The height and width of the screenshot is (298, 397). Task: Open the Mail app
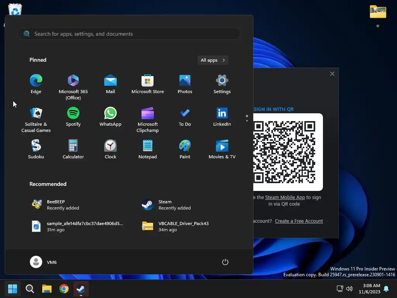pyautogui.click(x=110, y=84)
